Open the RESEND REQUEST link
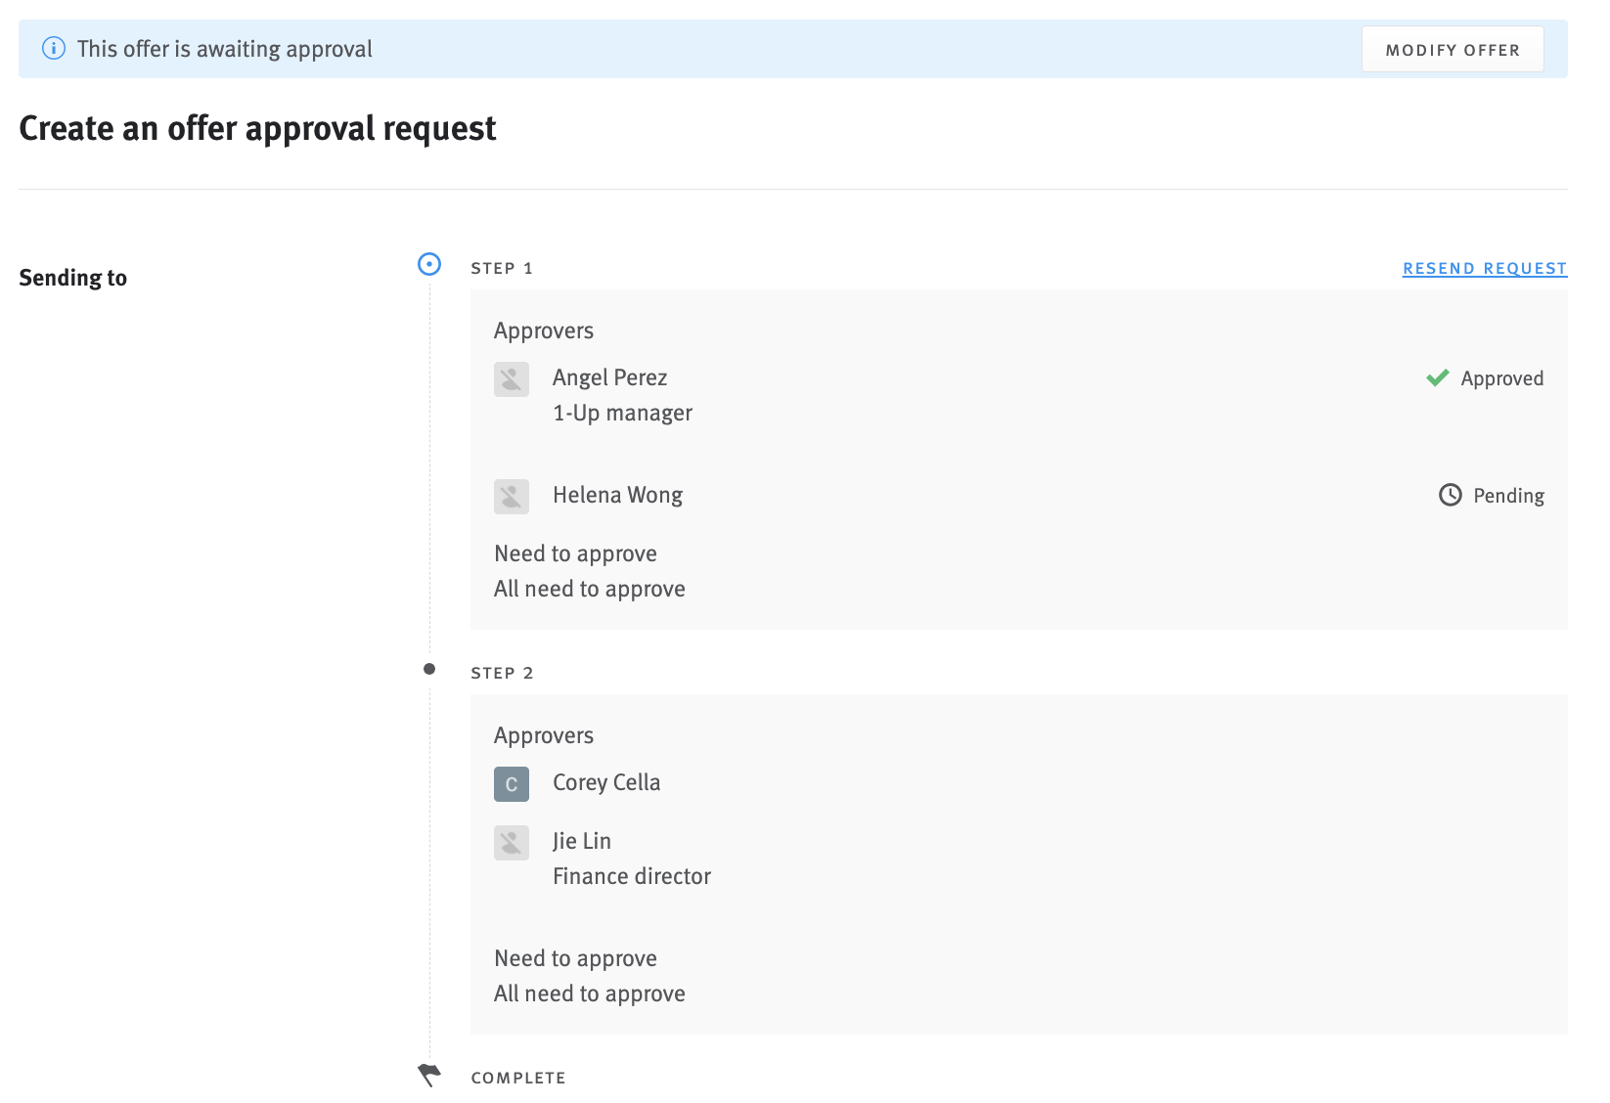This screenshot has height=1103, width=1610. (x=1484, y=268)
